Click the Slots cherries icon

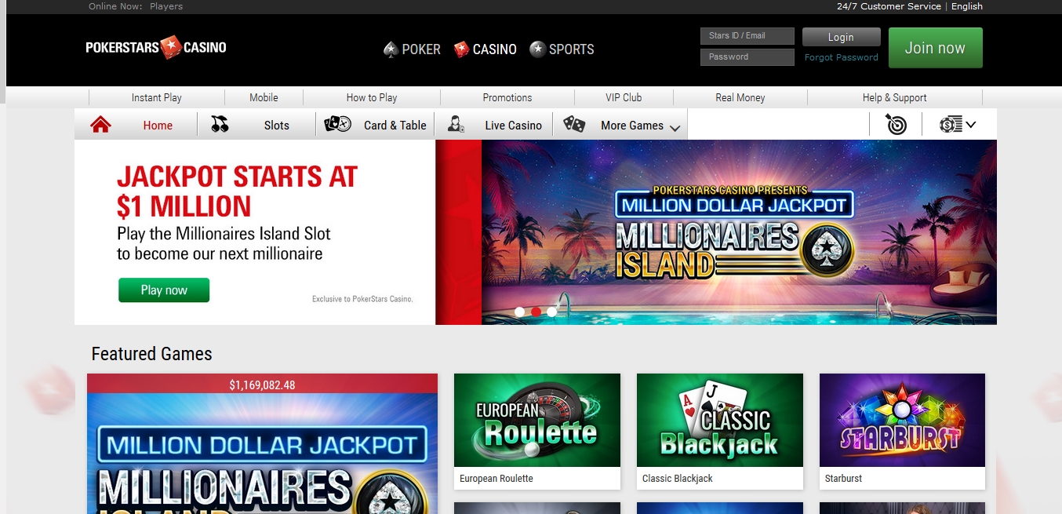[x=220, y=124]
